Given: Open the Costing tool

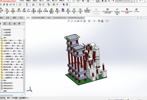Looking at the screenshot, I should [137, 10].
